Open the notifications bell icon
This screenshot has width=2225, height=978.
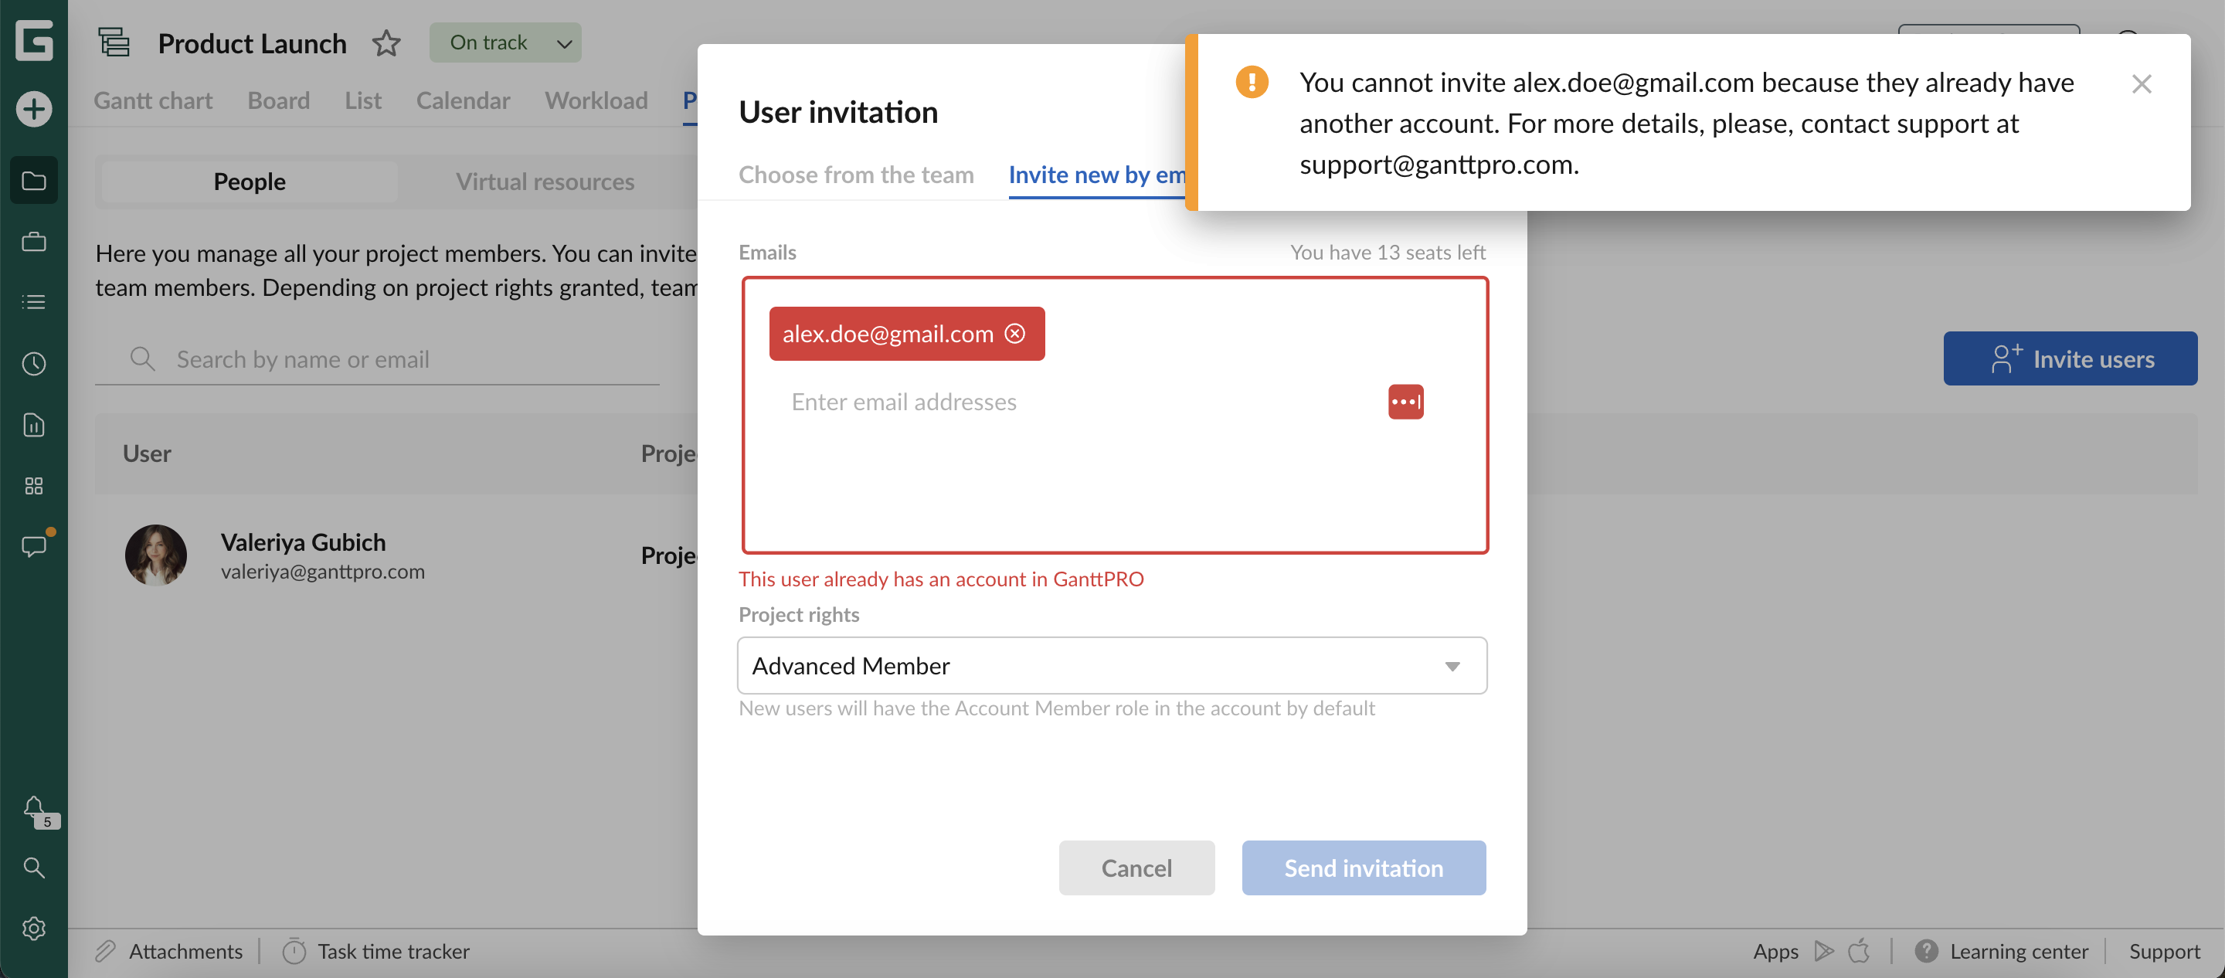point(34,809)
